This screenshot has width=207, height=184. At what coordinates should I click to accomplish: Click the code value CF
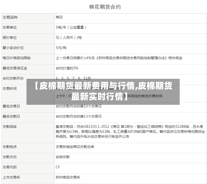tap(58, 167)
